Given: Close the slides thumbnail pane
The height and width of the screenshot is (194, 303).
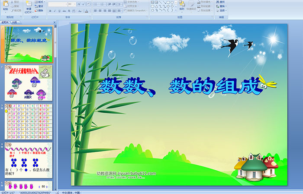Looking at the screenshot, I should click(55, 22).
